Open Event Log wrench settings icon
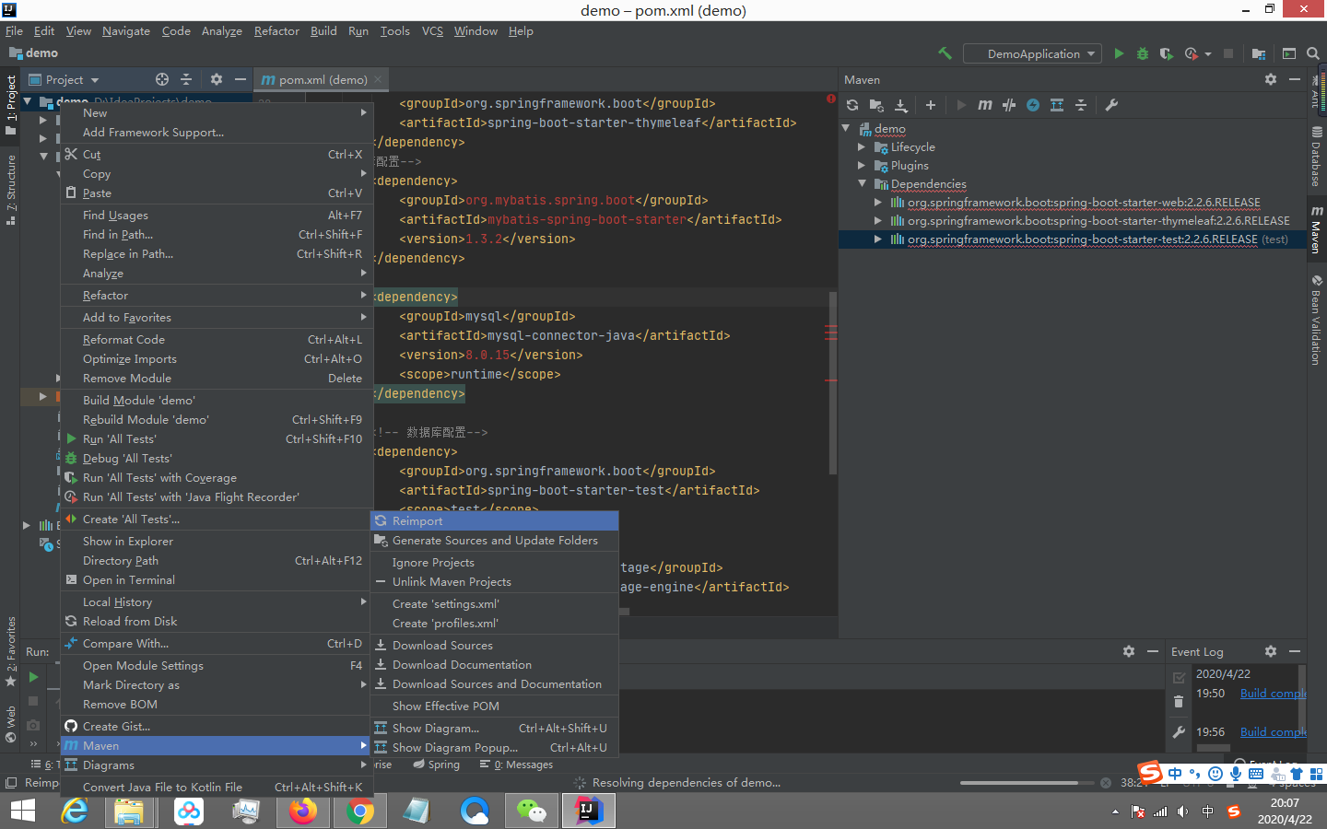 [1179, 732]
